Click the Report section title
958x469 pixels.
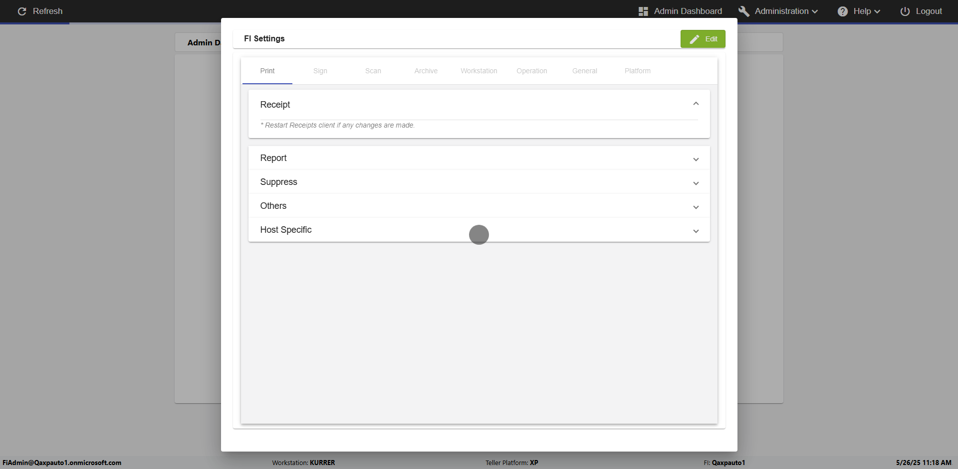click(x=273, y=158)
